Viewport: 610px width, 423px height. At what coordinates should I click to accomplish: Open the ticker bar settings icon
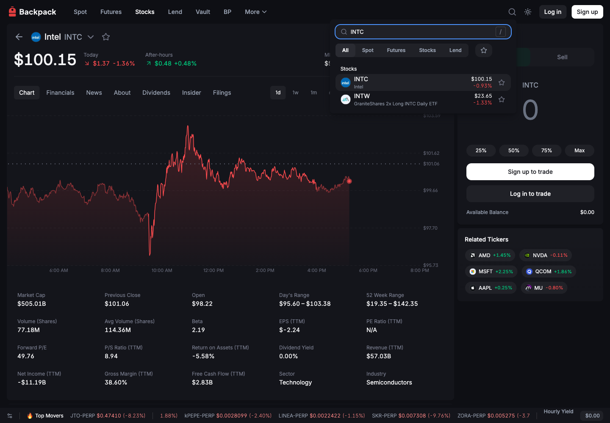pos(10,416)
